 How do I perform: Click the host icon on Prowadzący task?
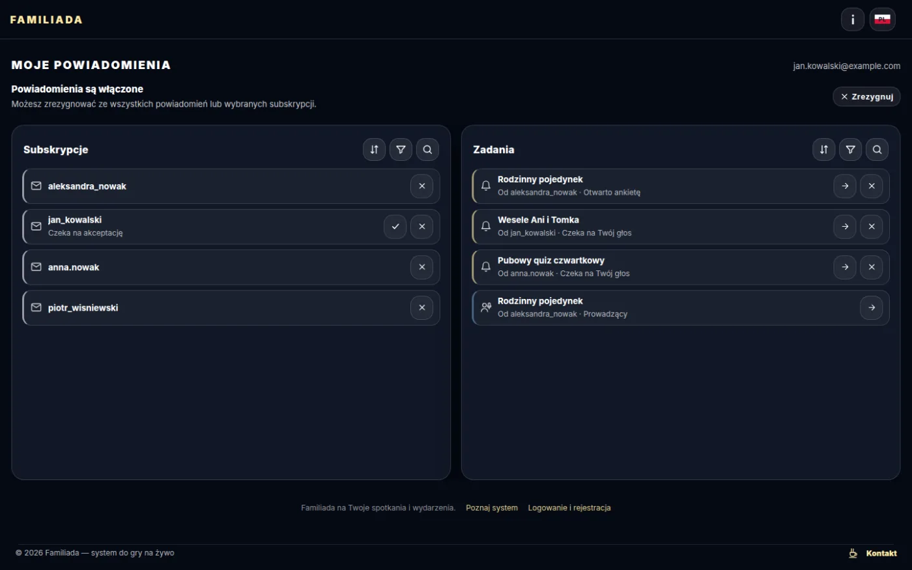(486, 307)
